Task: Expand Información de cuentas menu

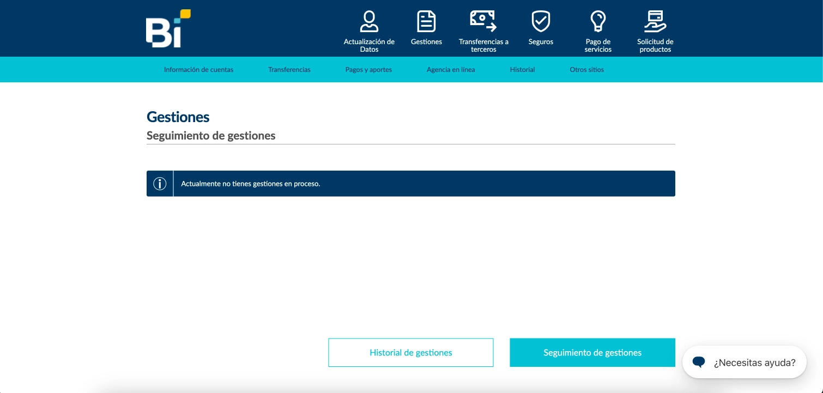Action: point(198,70)
